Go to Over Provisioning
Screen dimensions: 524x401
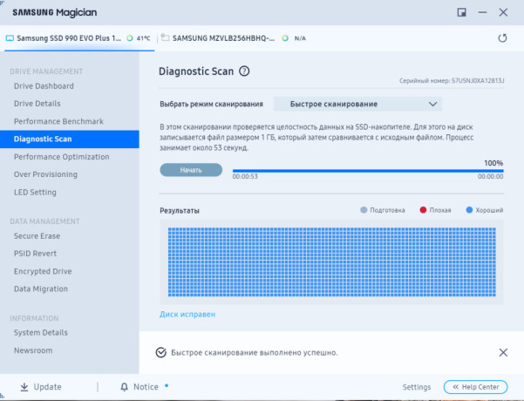pos(45,174)
